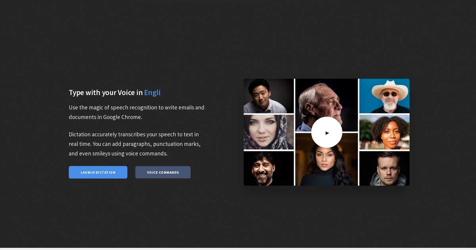This screenshot has height=250, width=476.
Task: Click the "Type with your Voice in" heading
Action: [x=106, y=92]
